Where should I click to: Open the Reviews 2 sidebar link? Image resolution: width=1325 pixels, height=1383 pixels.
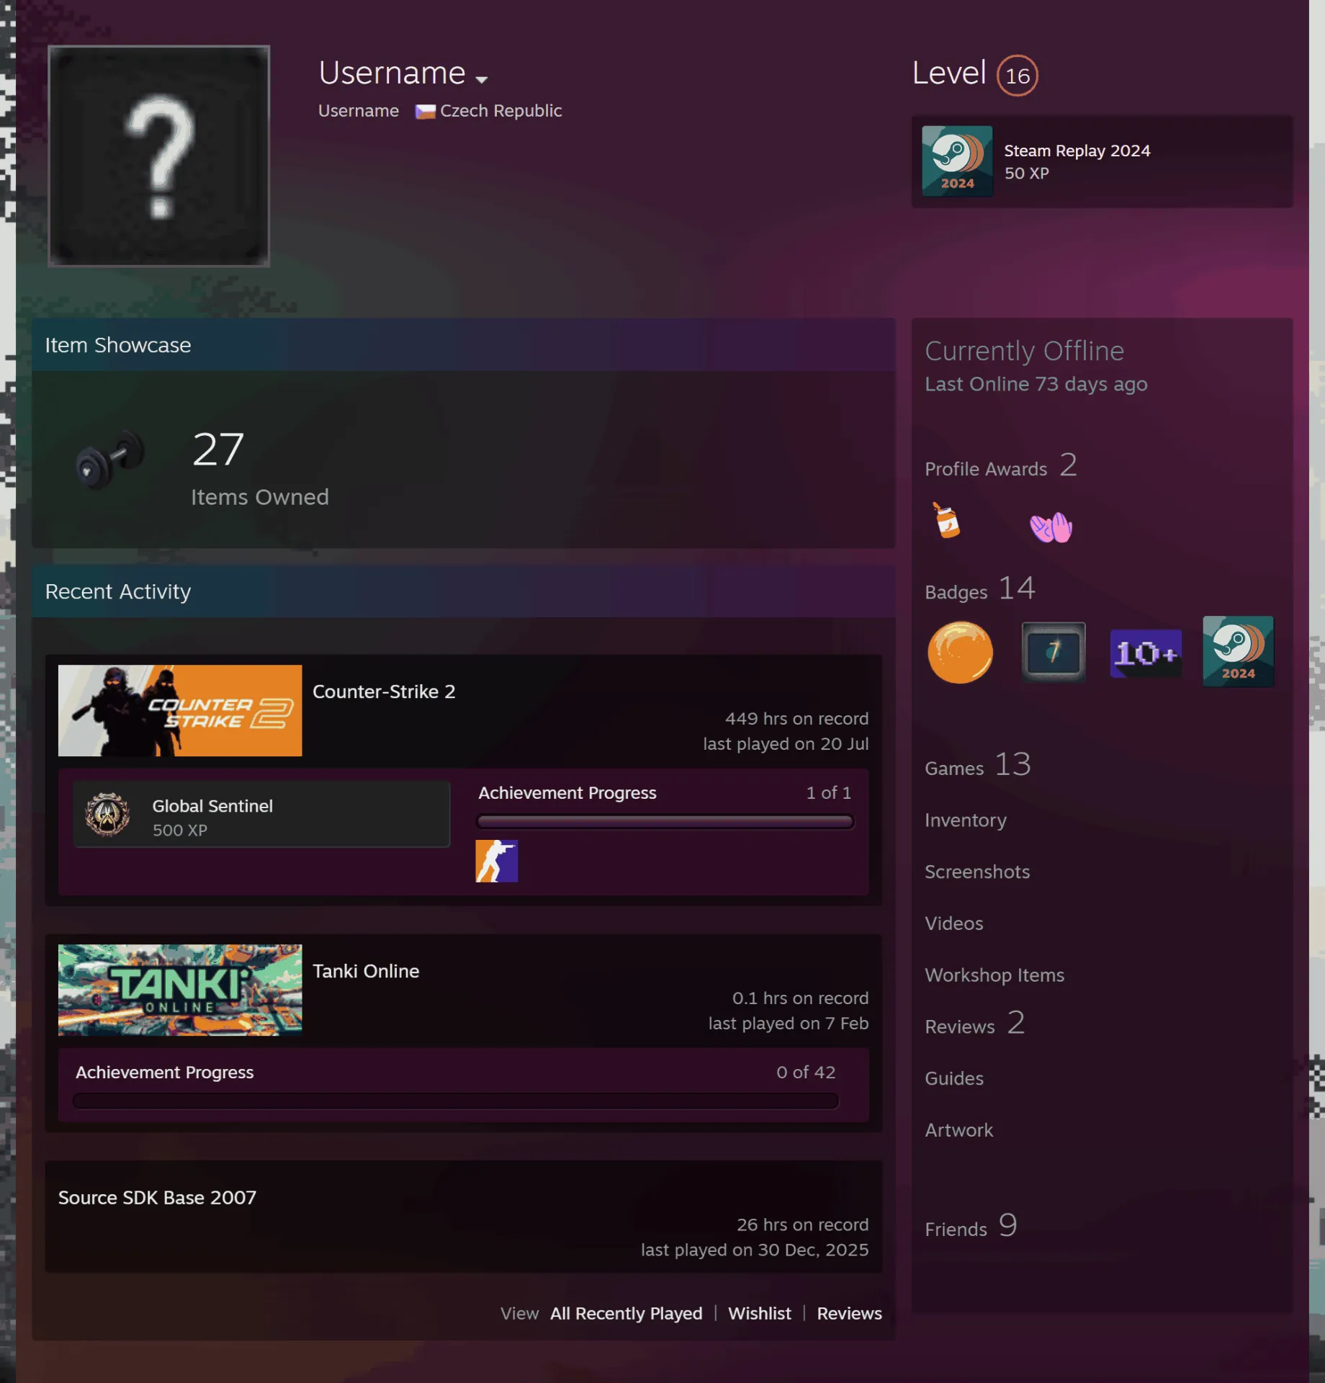pyautogui.click(x=975, y=1024)
